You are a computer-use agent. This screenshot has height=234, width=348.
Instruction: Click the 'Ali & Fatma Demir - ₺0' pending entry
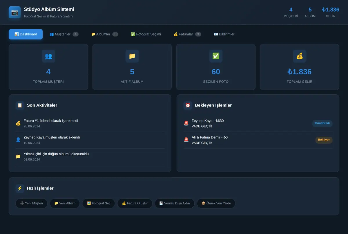tap(258, 140)
